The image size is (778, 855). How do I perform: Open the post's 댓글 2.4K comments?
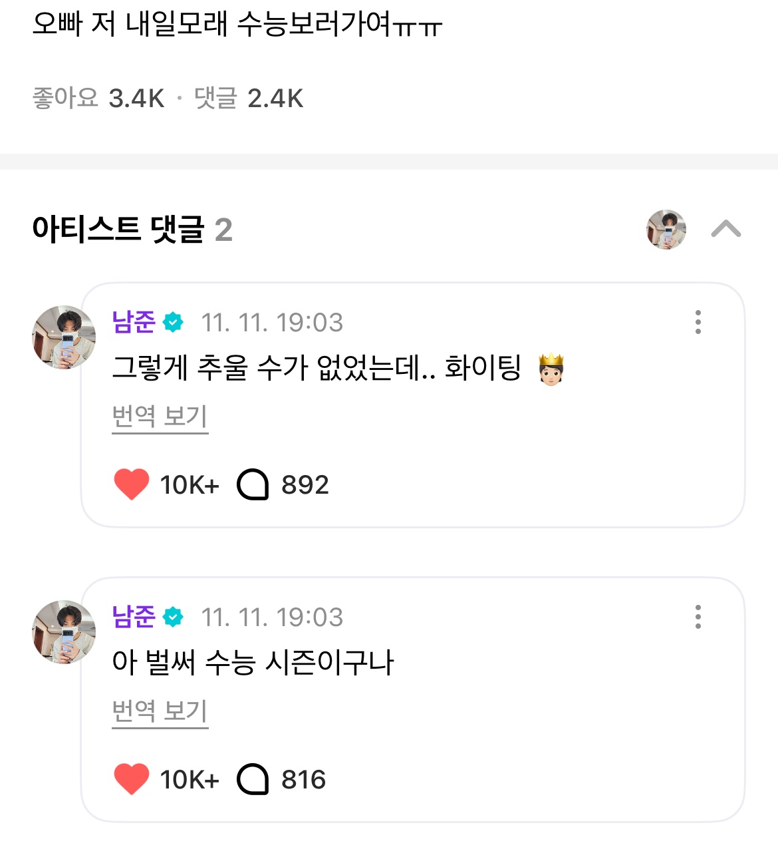249,98
